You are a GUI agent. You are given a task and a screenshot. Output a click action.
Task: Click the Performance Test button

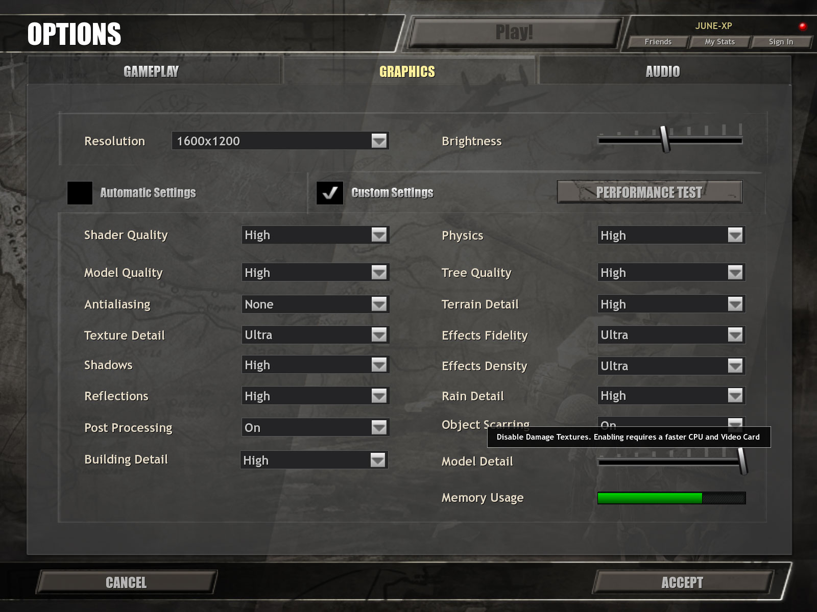point(650,192)
